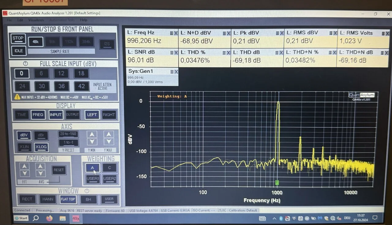Click the help icon beside Full Scale Input
Image resolution: width=392 pixels, height=225 pixels.
pos(25,64)
